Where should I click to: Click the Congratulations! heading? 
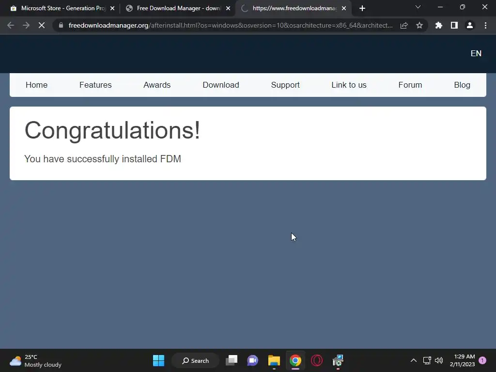pyautogui.click(x=112, y=130)
